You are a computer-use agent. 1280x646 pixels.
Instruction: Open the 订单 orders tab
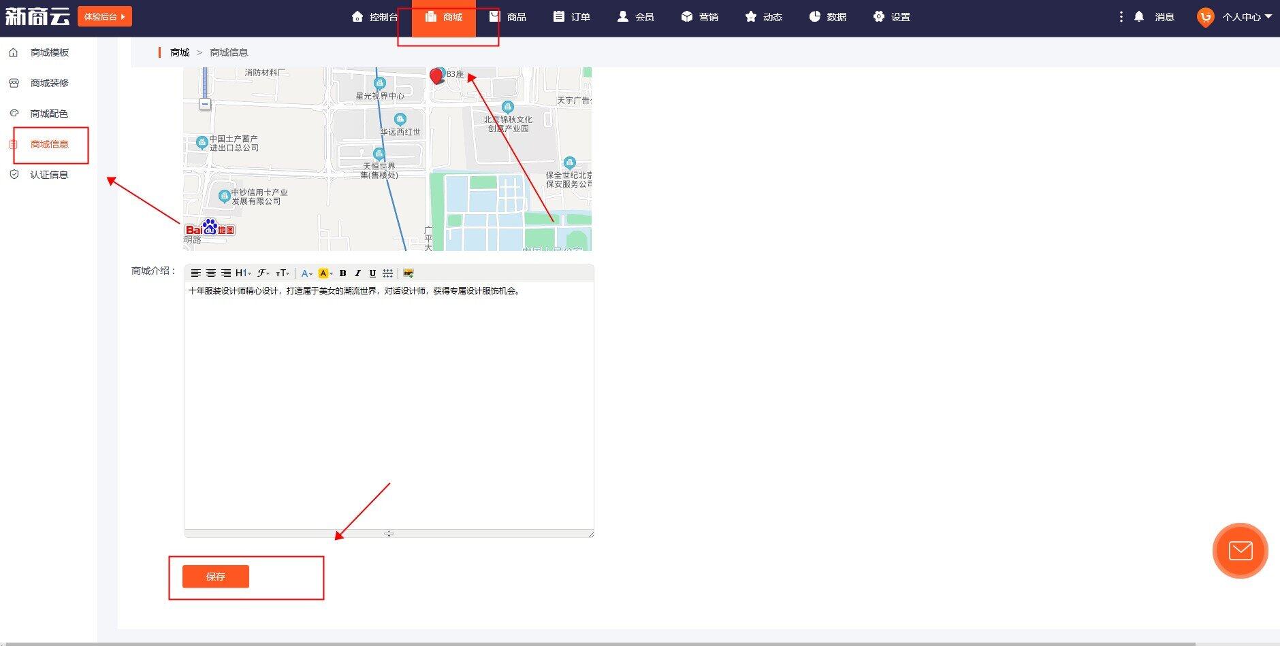572,17
